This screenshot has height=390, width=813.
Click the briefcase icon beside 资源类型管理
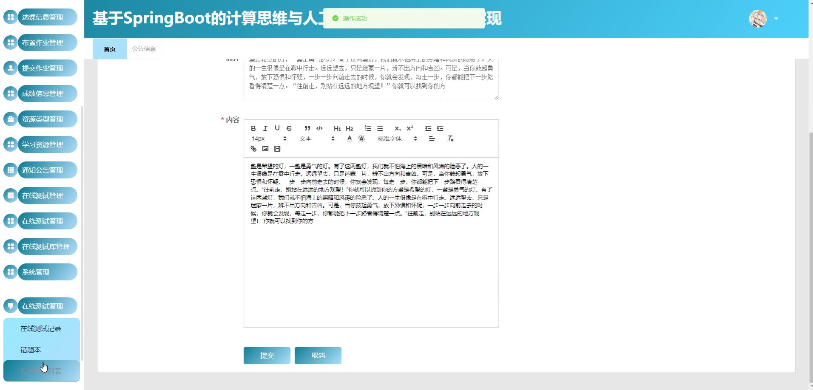point(11,119)
